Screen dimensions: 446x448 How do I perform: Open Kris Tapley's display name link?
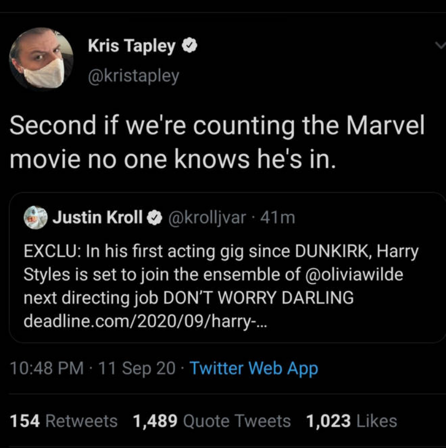[131, 47]
